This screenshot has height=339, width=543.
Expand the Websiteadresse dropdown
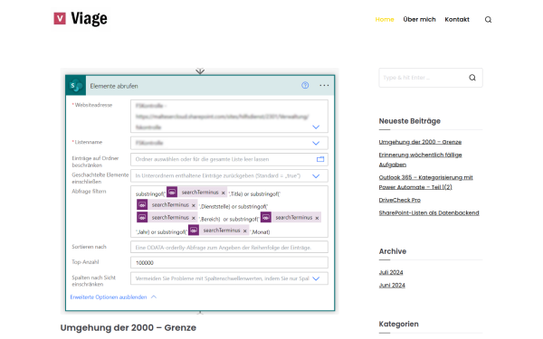tap(316, 127)
